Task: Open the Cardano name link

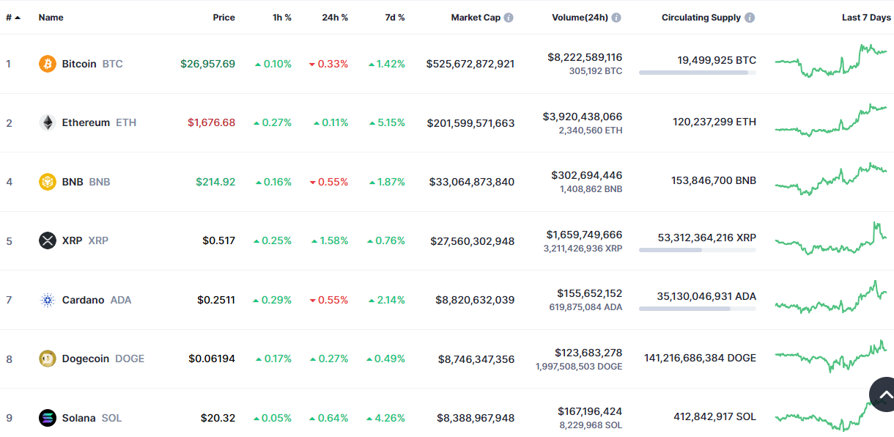Action: 84,300
